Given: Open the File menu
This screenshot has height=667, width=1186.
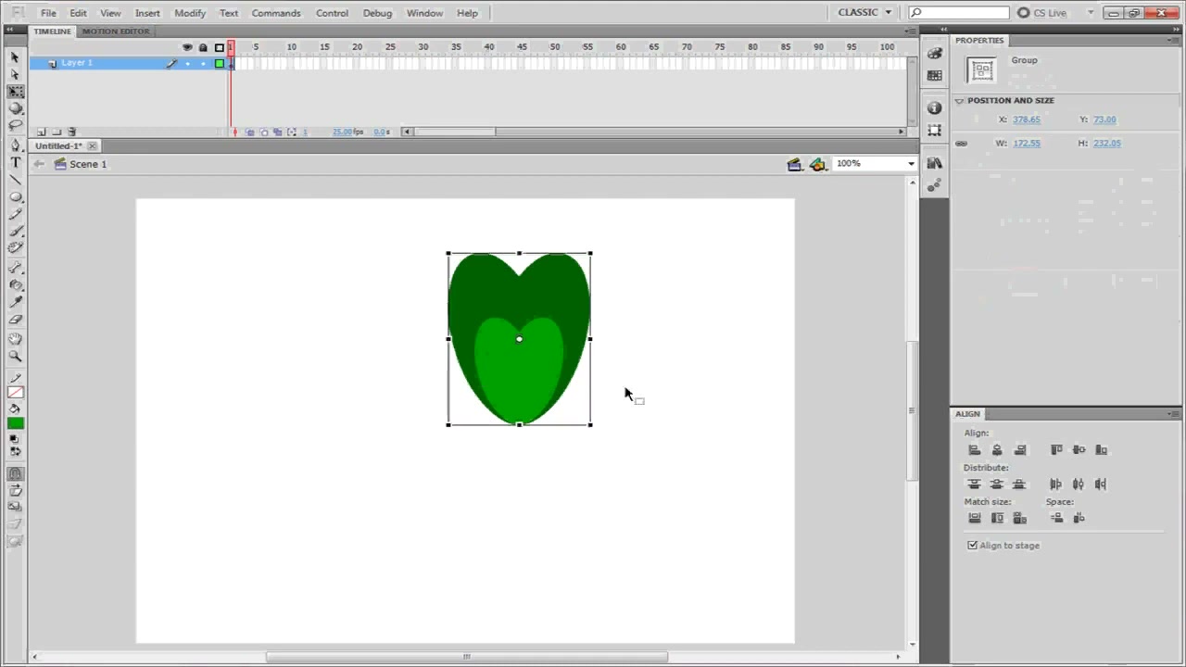Looking at the screenshot, I should (x=48, y=13).
